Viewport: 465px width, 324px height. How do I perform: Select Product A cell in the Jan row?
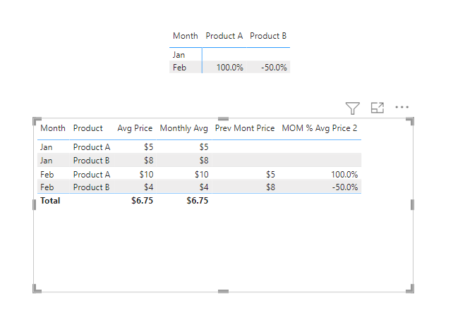pyautogui.click(x=92, y=147)
